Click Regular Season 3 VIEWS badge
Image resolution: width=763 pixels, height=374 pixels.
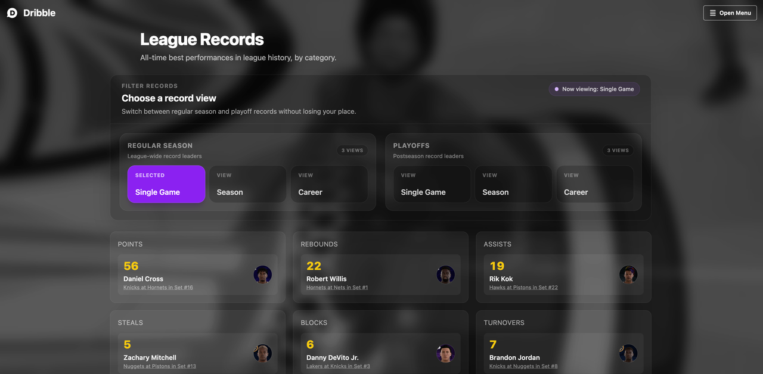[352, 151]
